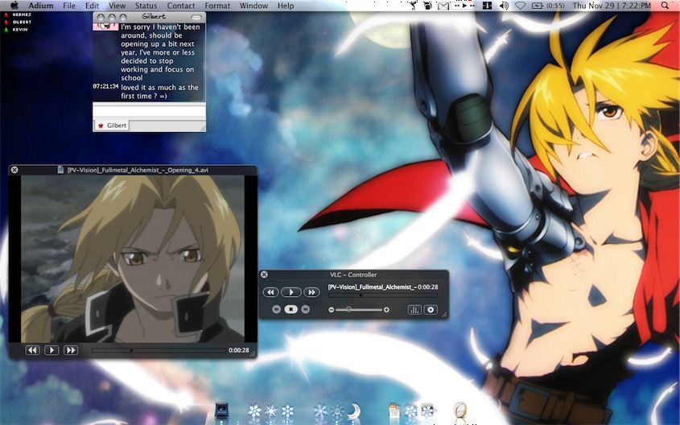Fast forward in the video window's bottom bar

coord(71,350)
